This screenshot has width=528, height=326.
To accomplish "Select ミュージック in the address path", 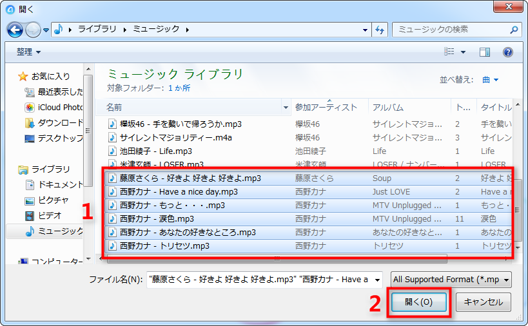I will (x=156, y=29).
